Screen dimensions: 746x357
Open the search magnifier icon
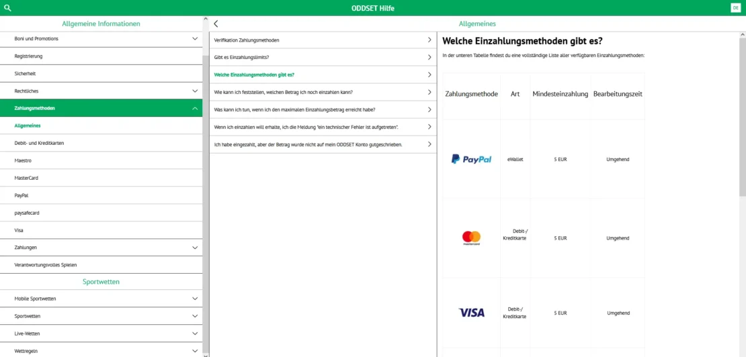(x=7, y=8)
